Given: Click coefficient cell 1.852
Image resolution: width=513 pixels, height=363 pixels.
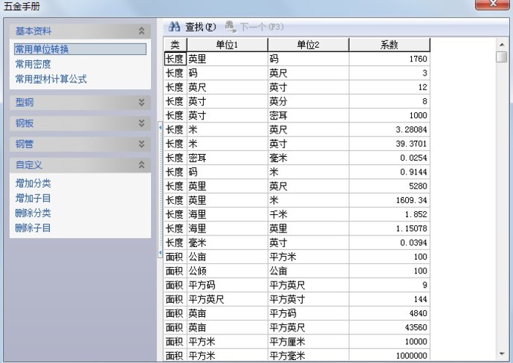Looking at the screenshot, I should tap(389, 214).
